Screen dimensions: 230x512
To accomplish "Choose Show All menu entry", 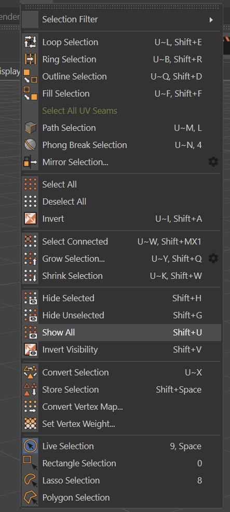I will tap(121, 332).
